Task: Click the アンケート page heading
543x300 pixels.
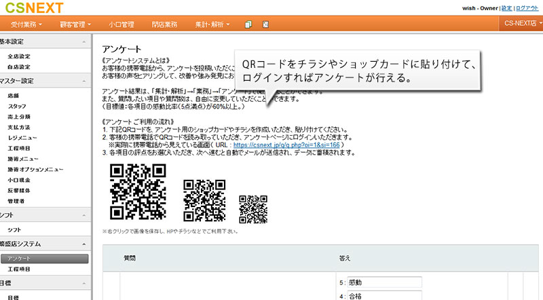Action: pos(121,49)
